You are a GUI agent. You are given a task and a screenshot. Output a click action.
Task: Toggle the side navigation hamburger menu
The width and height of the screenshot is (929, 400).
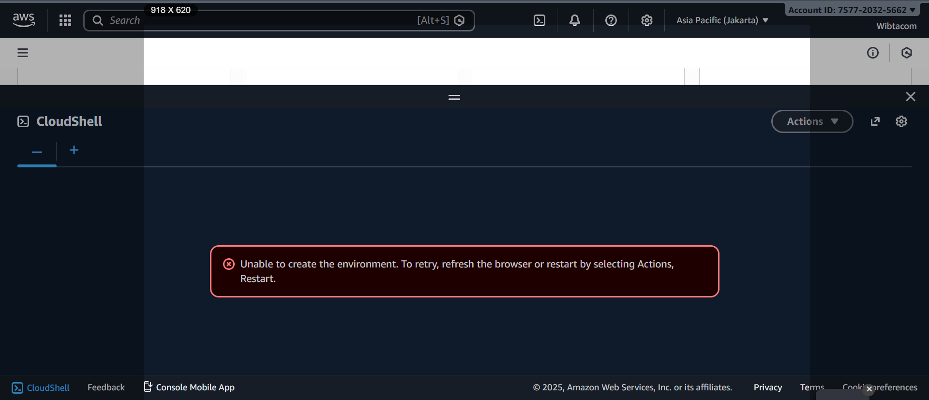tap(23, 53)
